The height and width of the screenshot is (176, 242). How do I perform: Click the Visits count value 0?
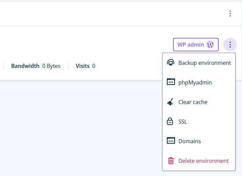[94, 66]
